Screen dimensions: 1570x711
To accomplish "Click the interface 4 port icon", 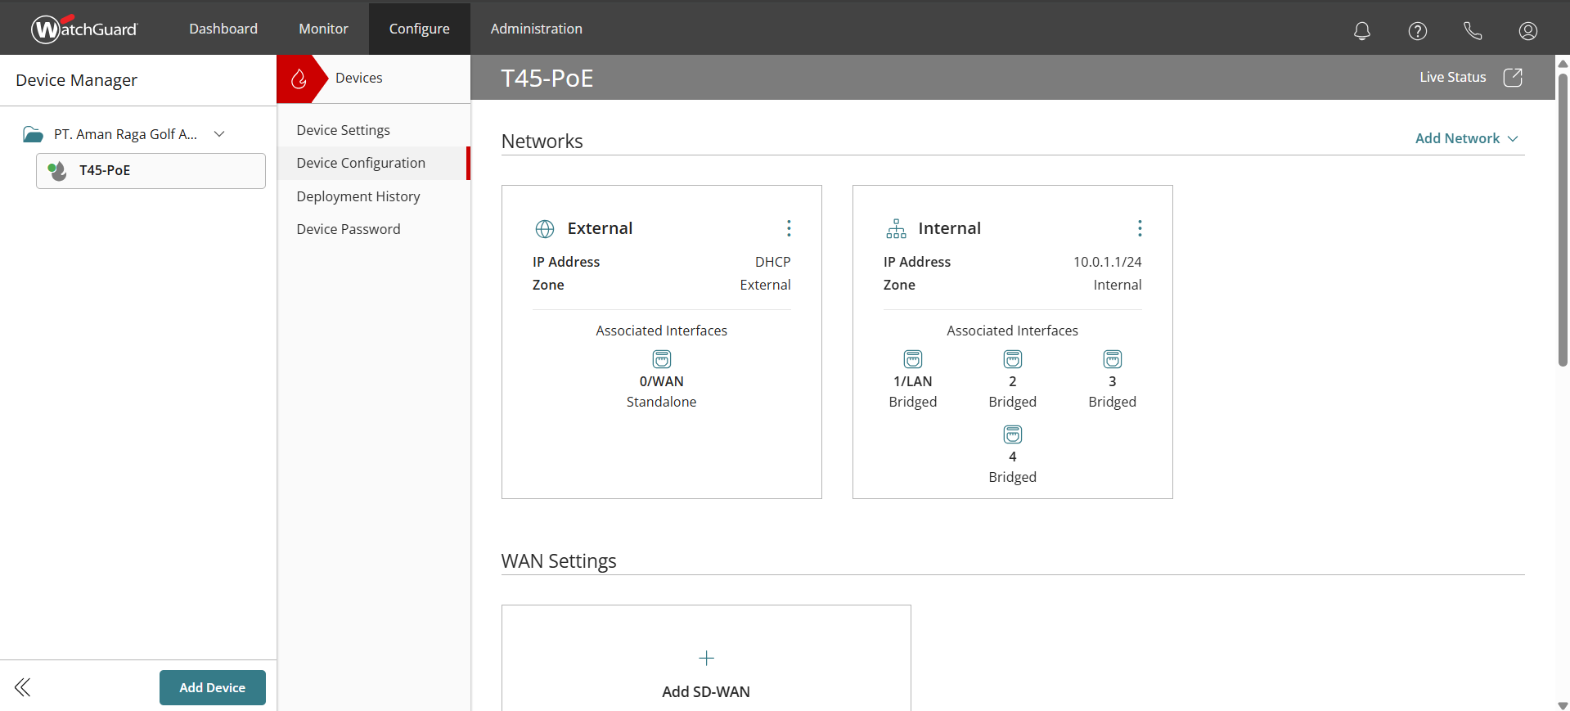I will [x=1013, y=434].
